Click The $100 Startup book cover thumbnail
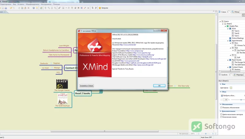The width and height of the screenshot is (245, 139). click(x=62, y=99)
